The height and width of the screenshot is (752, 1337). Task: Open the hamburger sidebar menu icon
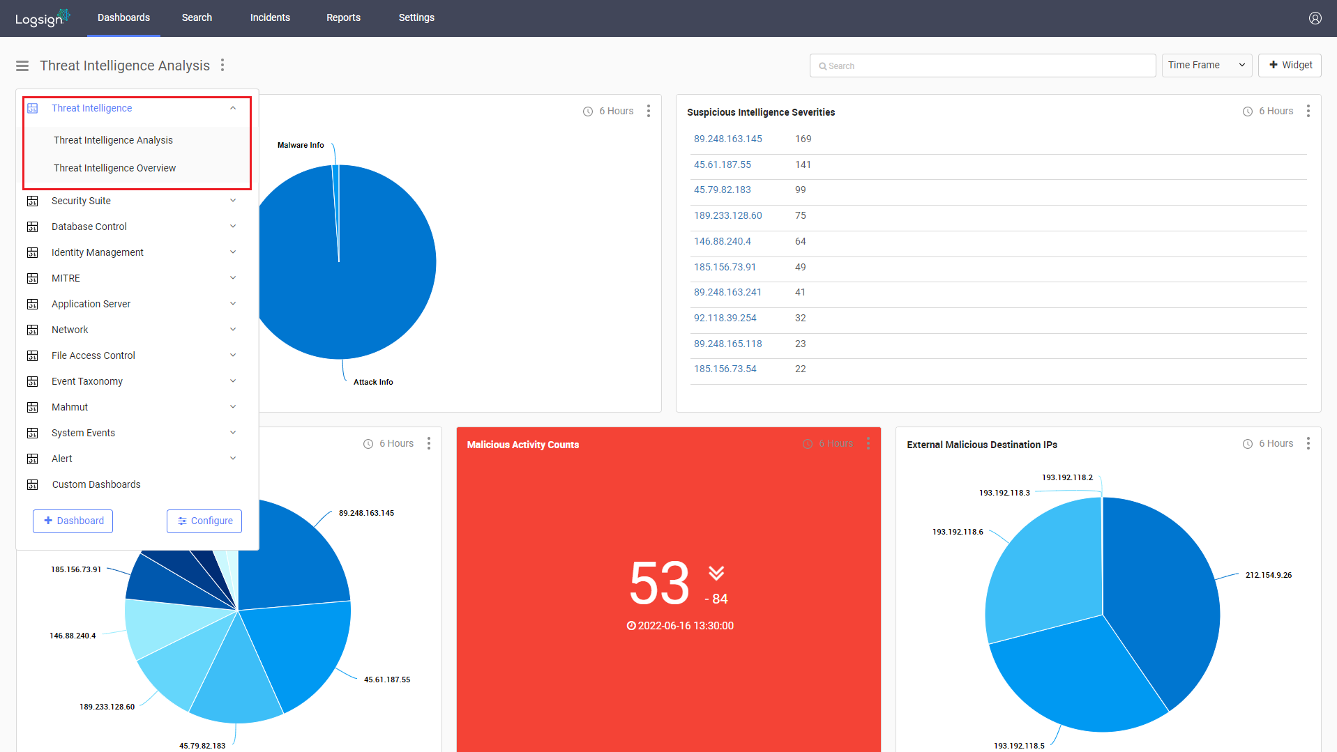[x=22, y=66]
